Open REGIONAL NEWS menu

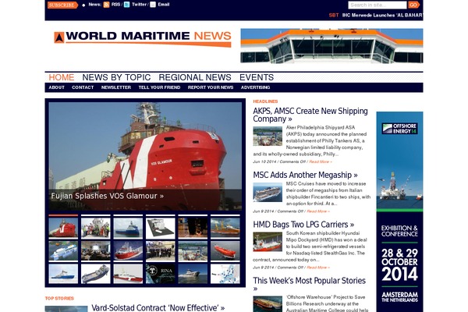(195, 77)
